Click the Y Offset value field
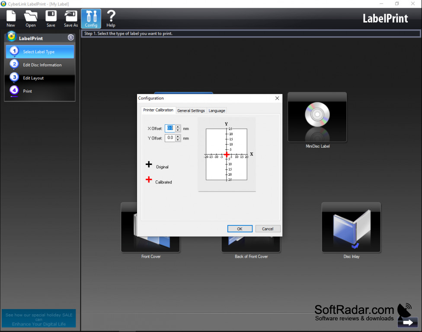 click(170, 138)
